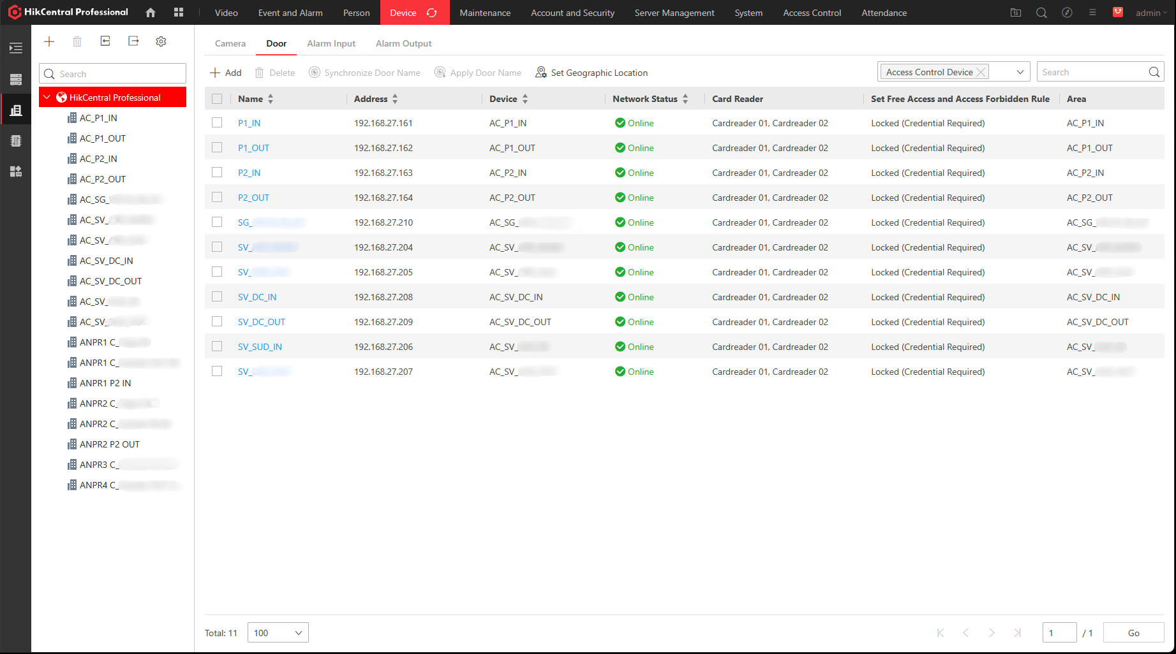Open the fourth sidebar device icon
The width and height of the screenshot is (1176, 654).
(x=16, y=141)
